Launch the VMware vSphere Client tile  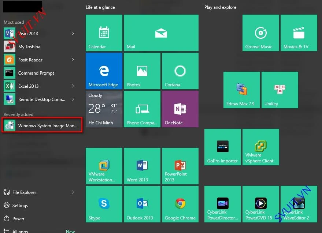coord(261,147)
